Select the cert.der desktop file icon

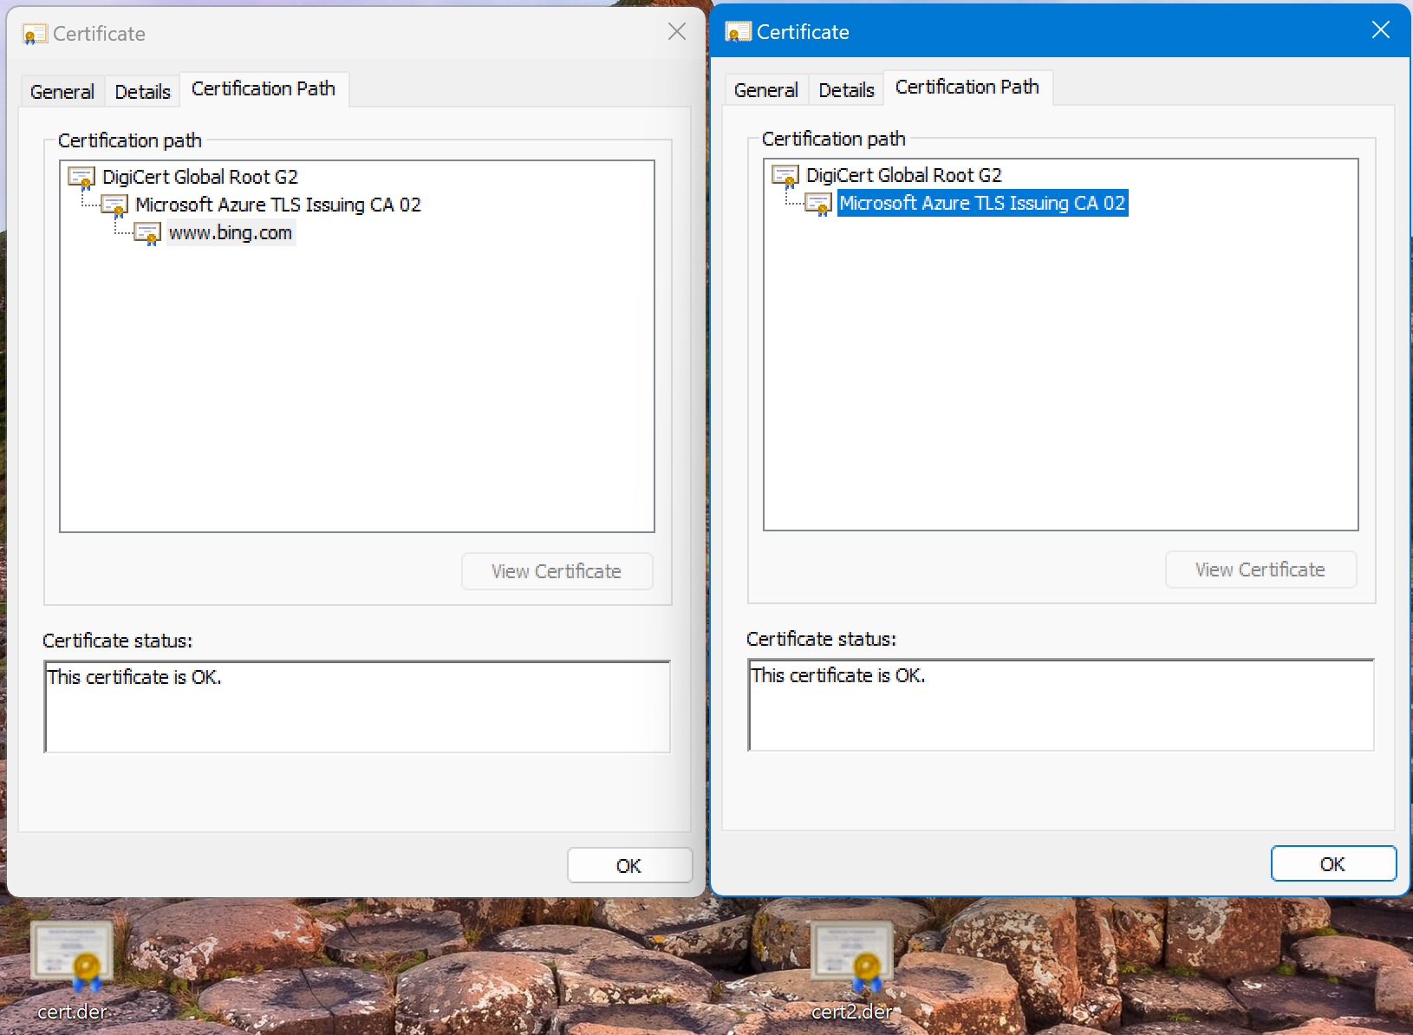coord(72,956)
